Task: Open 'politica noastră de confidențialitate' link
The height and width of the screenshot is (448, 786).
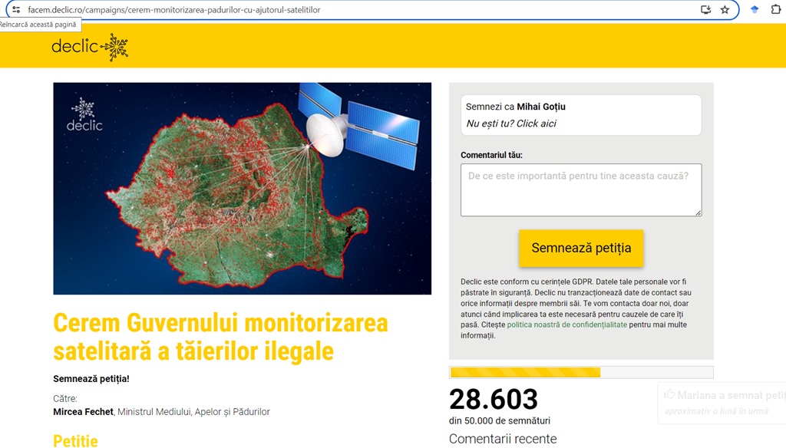Action: click(x=567, y=324)
